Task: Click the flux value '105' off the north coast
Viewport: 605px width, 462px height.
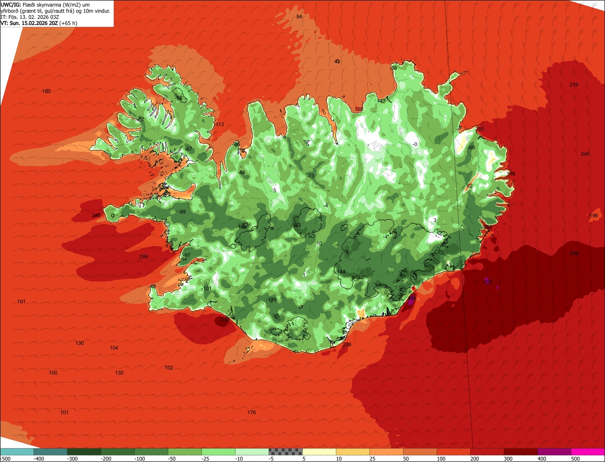Action: click(359, 109)
